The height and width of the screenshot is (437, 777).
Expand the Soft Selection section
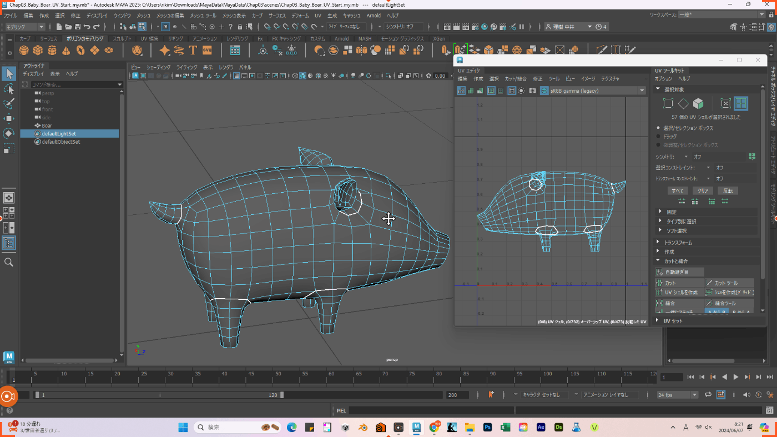pos(706,230)
